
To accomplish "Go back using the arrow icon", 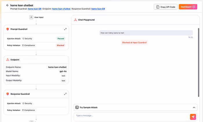I will (7, 5).
